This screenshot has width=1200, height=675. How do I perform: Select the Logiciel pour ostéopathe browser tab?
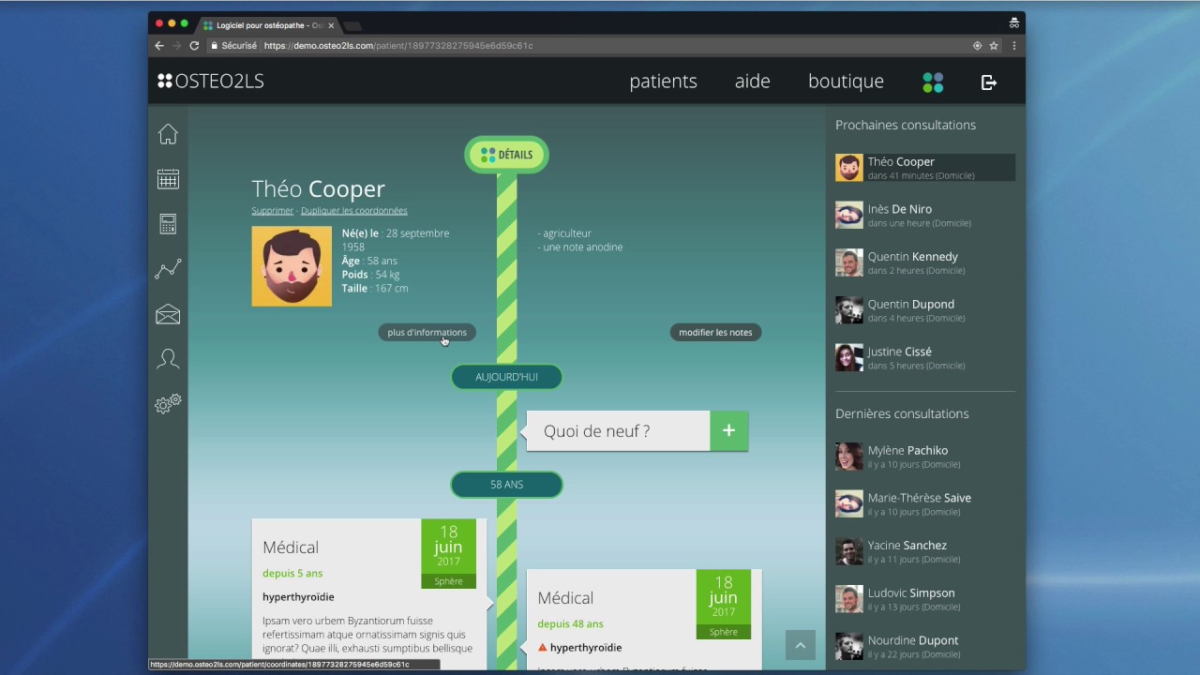point(268,25)
